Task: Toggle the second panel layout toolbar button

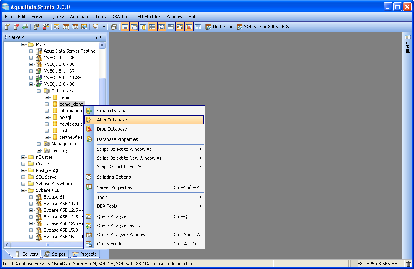Action: (x=134, y=27)
